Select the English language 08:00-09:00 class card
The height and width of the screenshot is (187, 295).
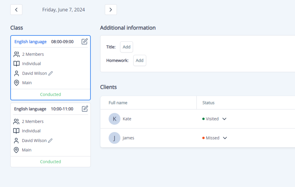click(31, 41)
